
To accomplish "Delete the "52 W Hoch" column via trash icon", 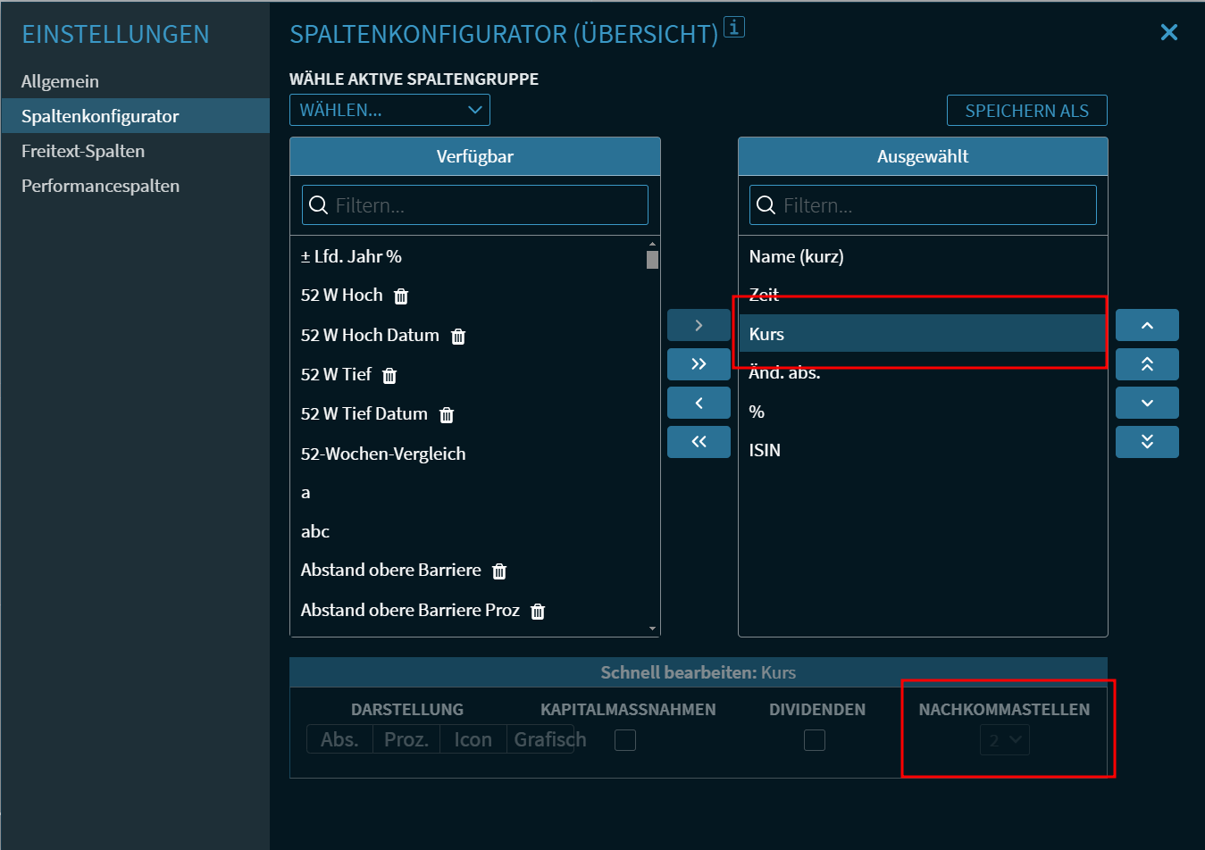I will coord(400,296).
